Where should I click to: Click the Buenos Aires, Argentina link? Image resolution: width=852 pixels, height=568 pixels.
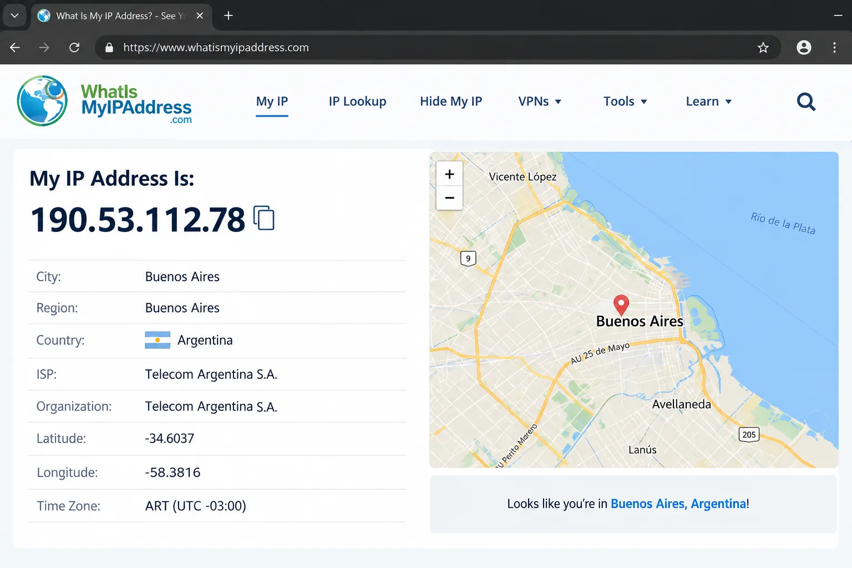[679, 504]
